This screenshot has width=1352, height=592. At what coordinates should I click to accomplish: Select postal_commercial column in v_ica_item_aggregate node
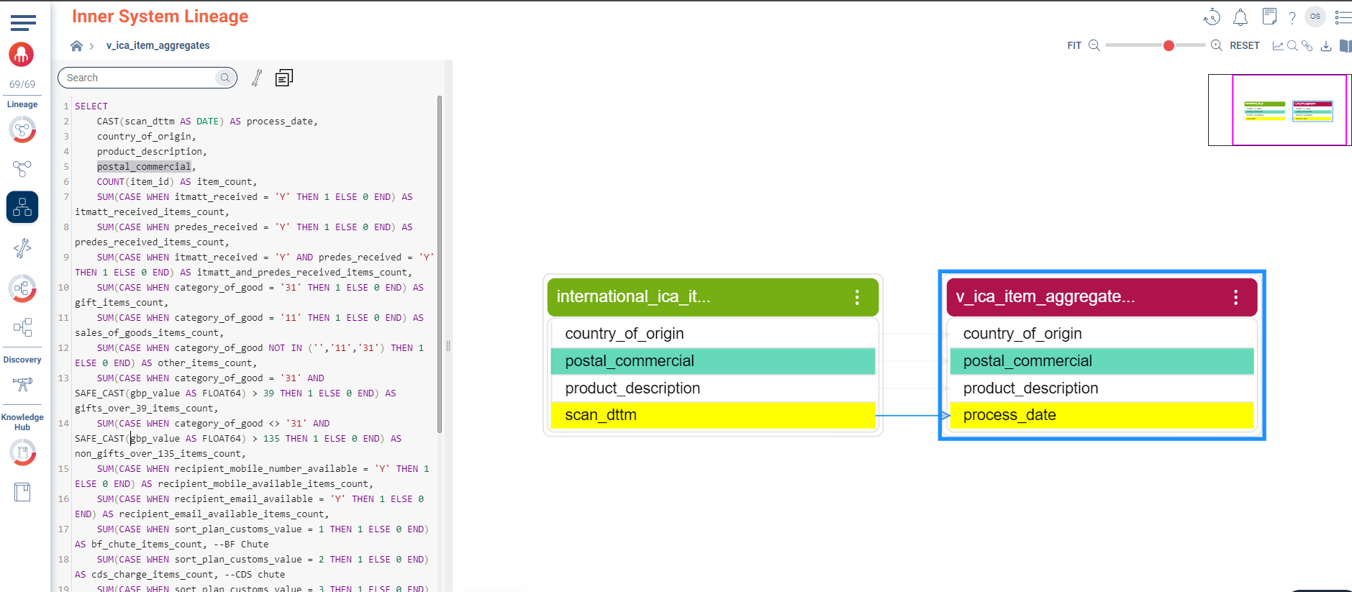coord(1101,361)
